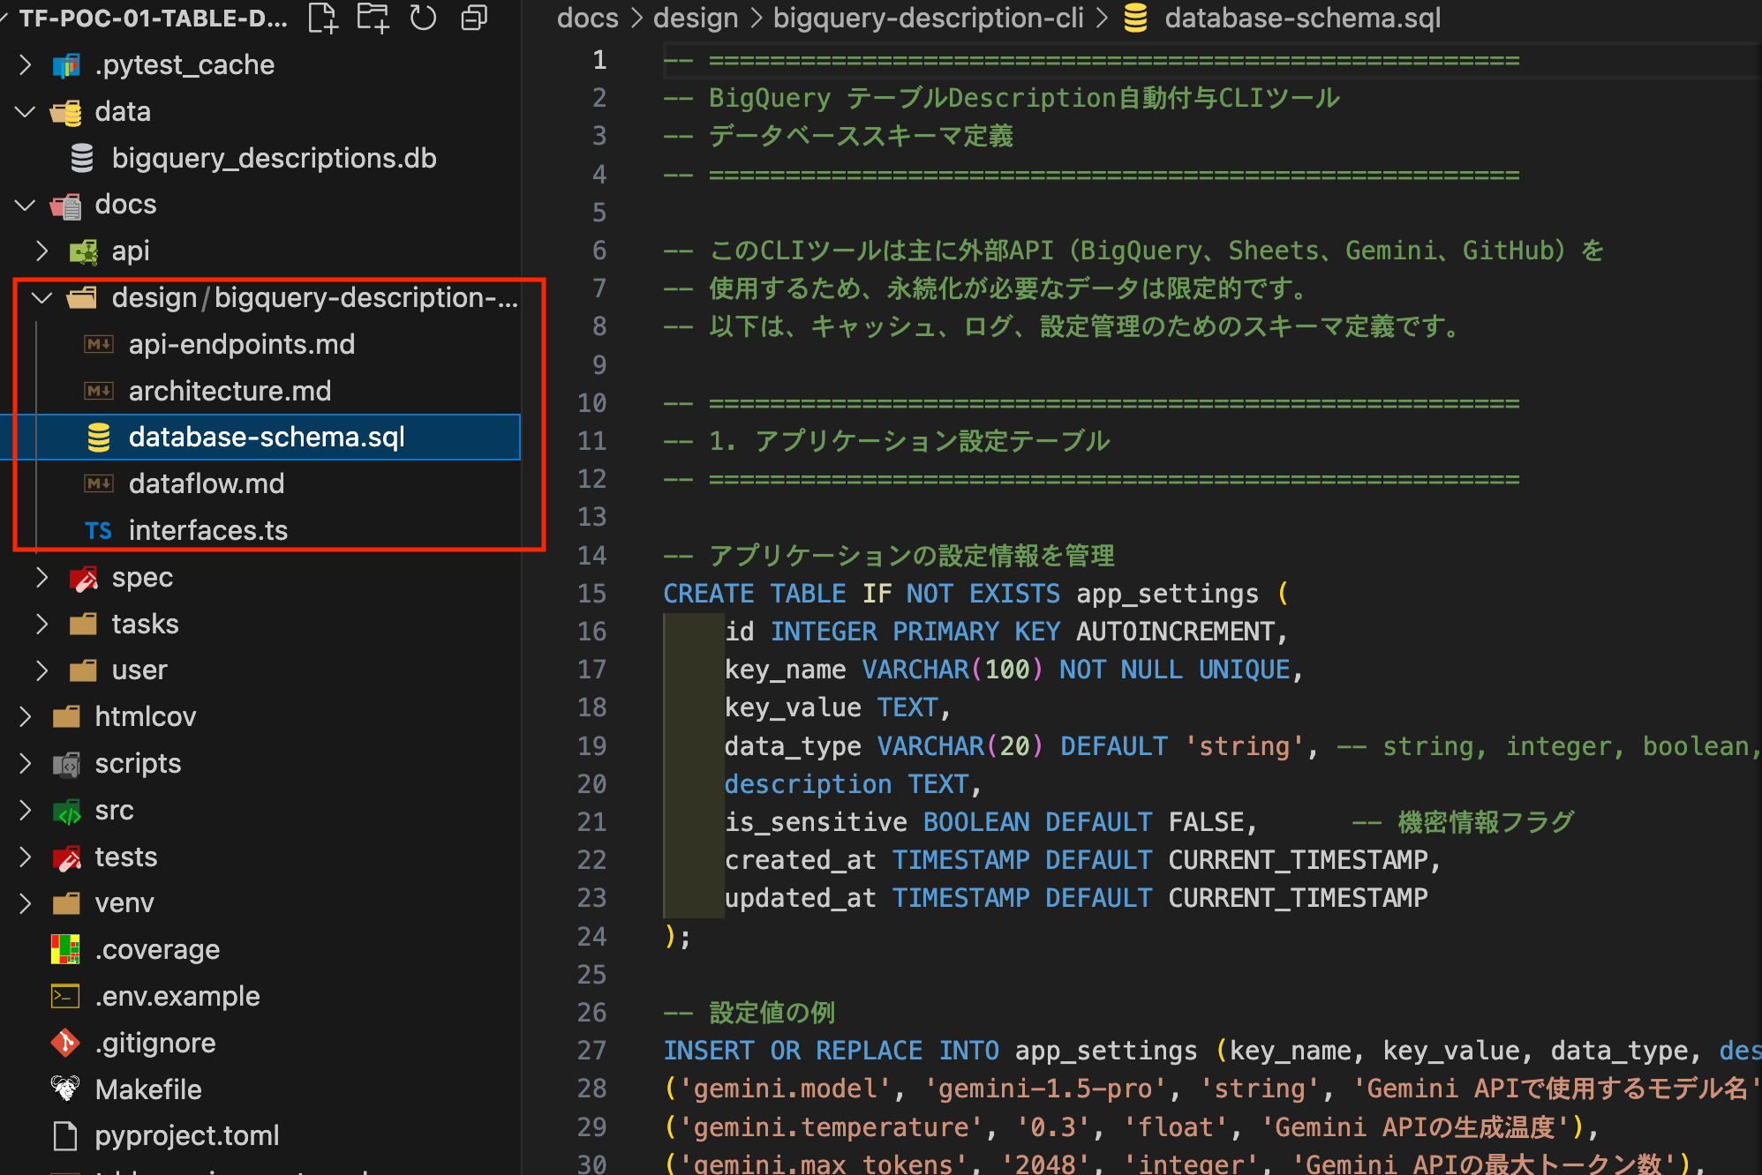Click the Makefile gnu icon
The width and height of the screenshot is (1762, 1175).
[65, 1089]
